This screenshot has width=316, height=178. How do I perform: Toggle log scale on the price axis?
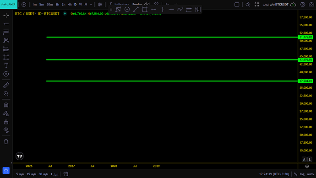pos(302,174)
